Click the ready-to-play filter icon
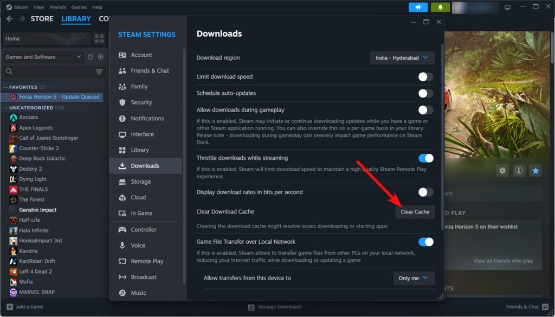This screenshot has height=317, width=555. pos(101,57)
